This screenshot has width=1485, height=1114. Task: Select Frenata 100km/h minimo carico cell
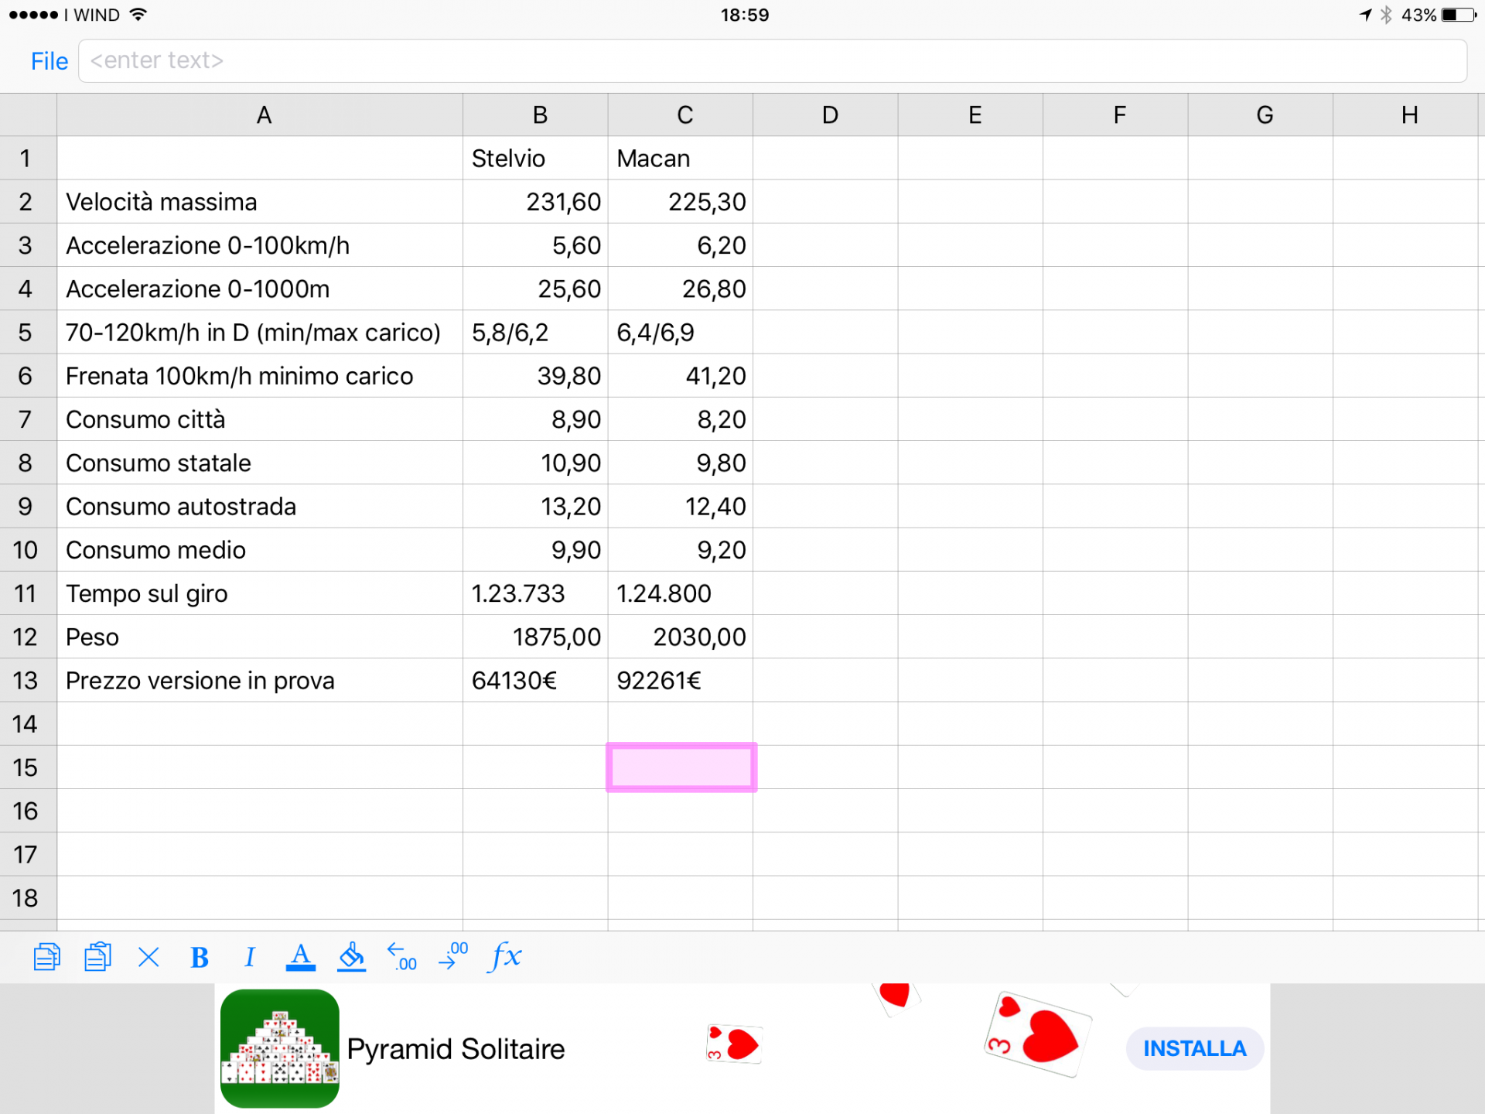260,376
